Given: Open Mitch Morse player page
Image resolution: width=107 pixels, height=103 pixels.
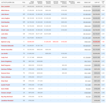Looking at the screenshot, I should coord(5,10).
